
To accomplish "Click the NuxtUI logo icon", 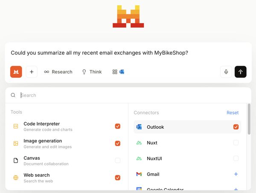I will click(139, 158).
